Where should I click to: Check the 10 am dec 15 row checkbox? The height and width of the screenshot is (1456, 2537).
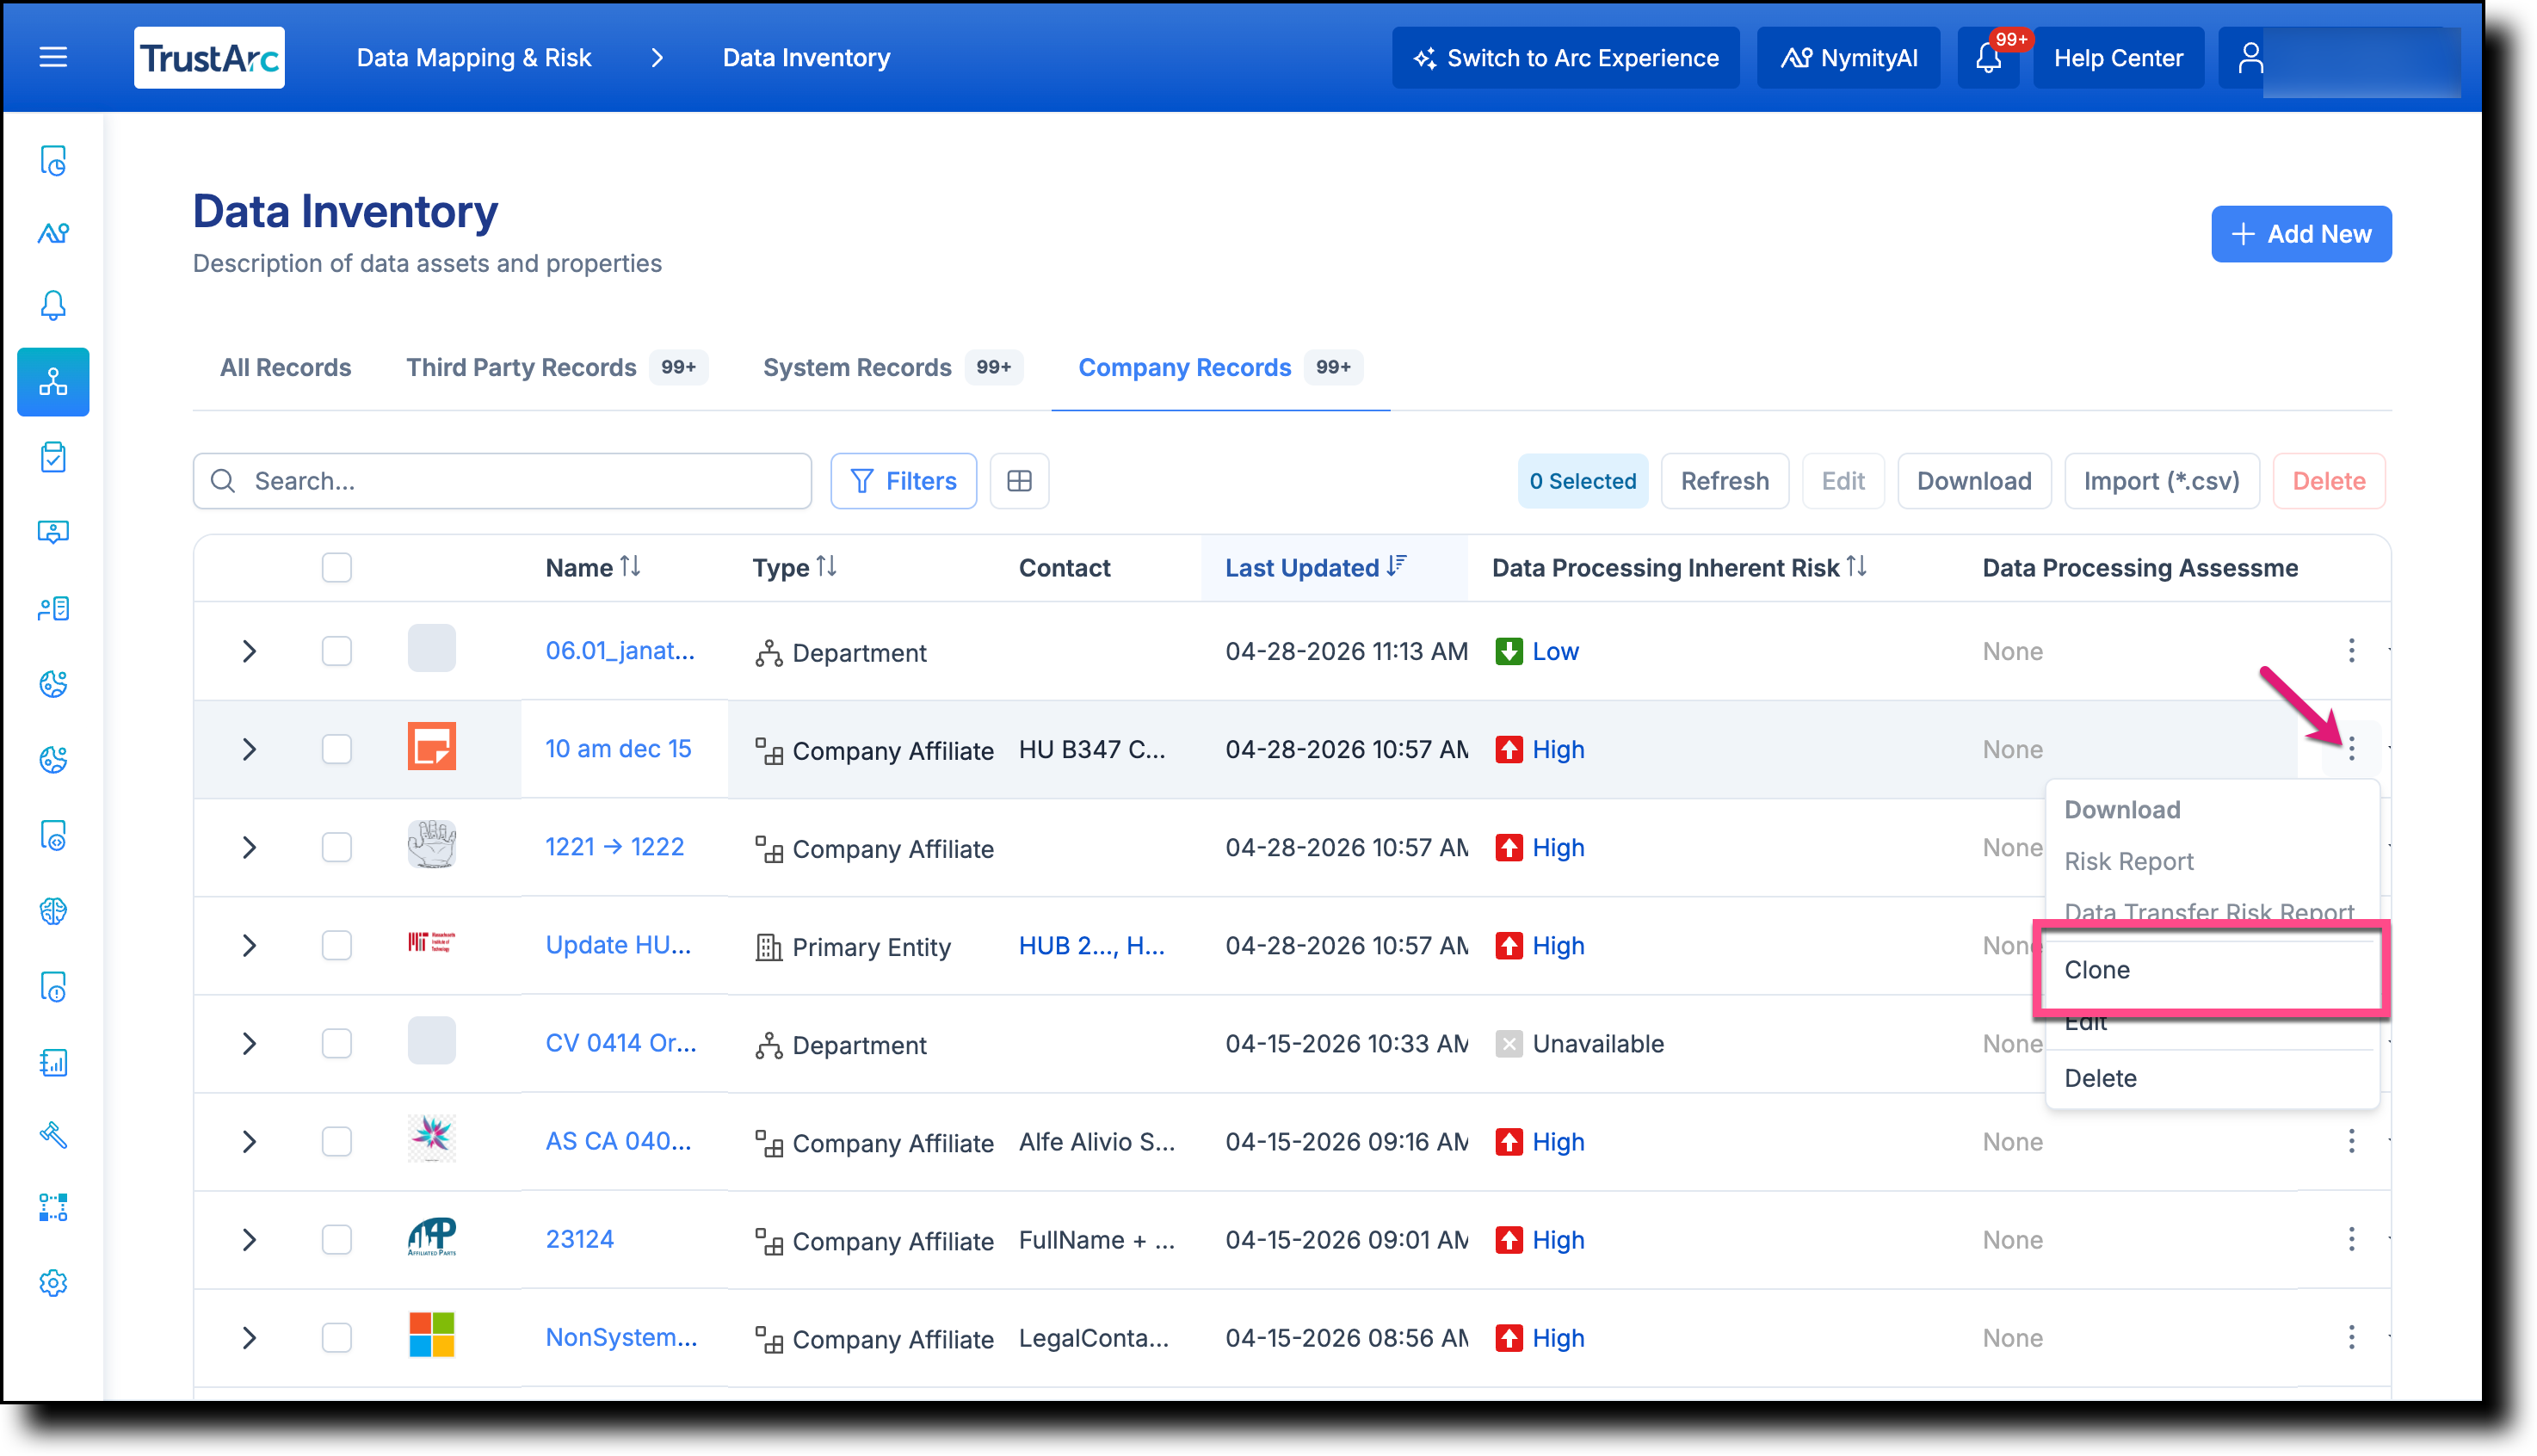point(337,749)
